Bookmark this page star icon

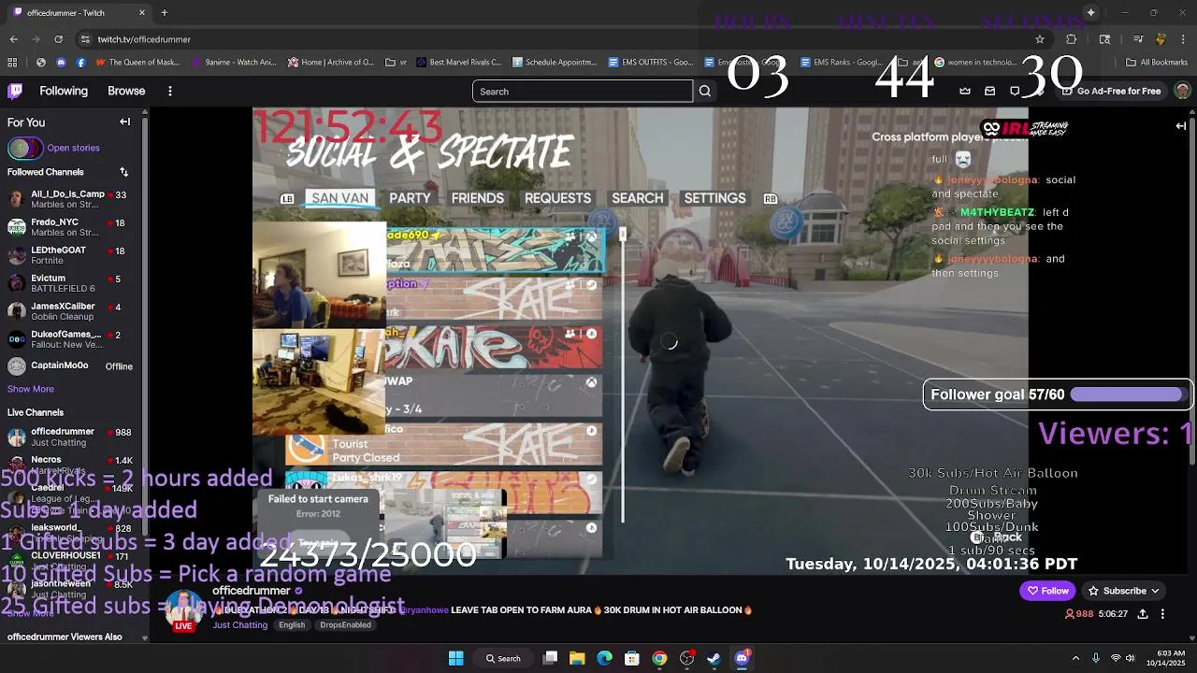tap(1039, 39)
